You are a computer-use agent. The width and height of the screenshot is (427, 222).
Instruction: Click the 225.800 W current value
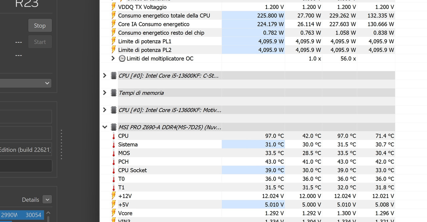click(271, 15)
